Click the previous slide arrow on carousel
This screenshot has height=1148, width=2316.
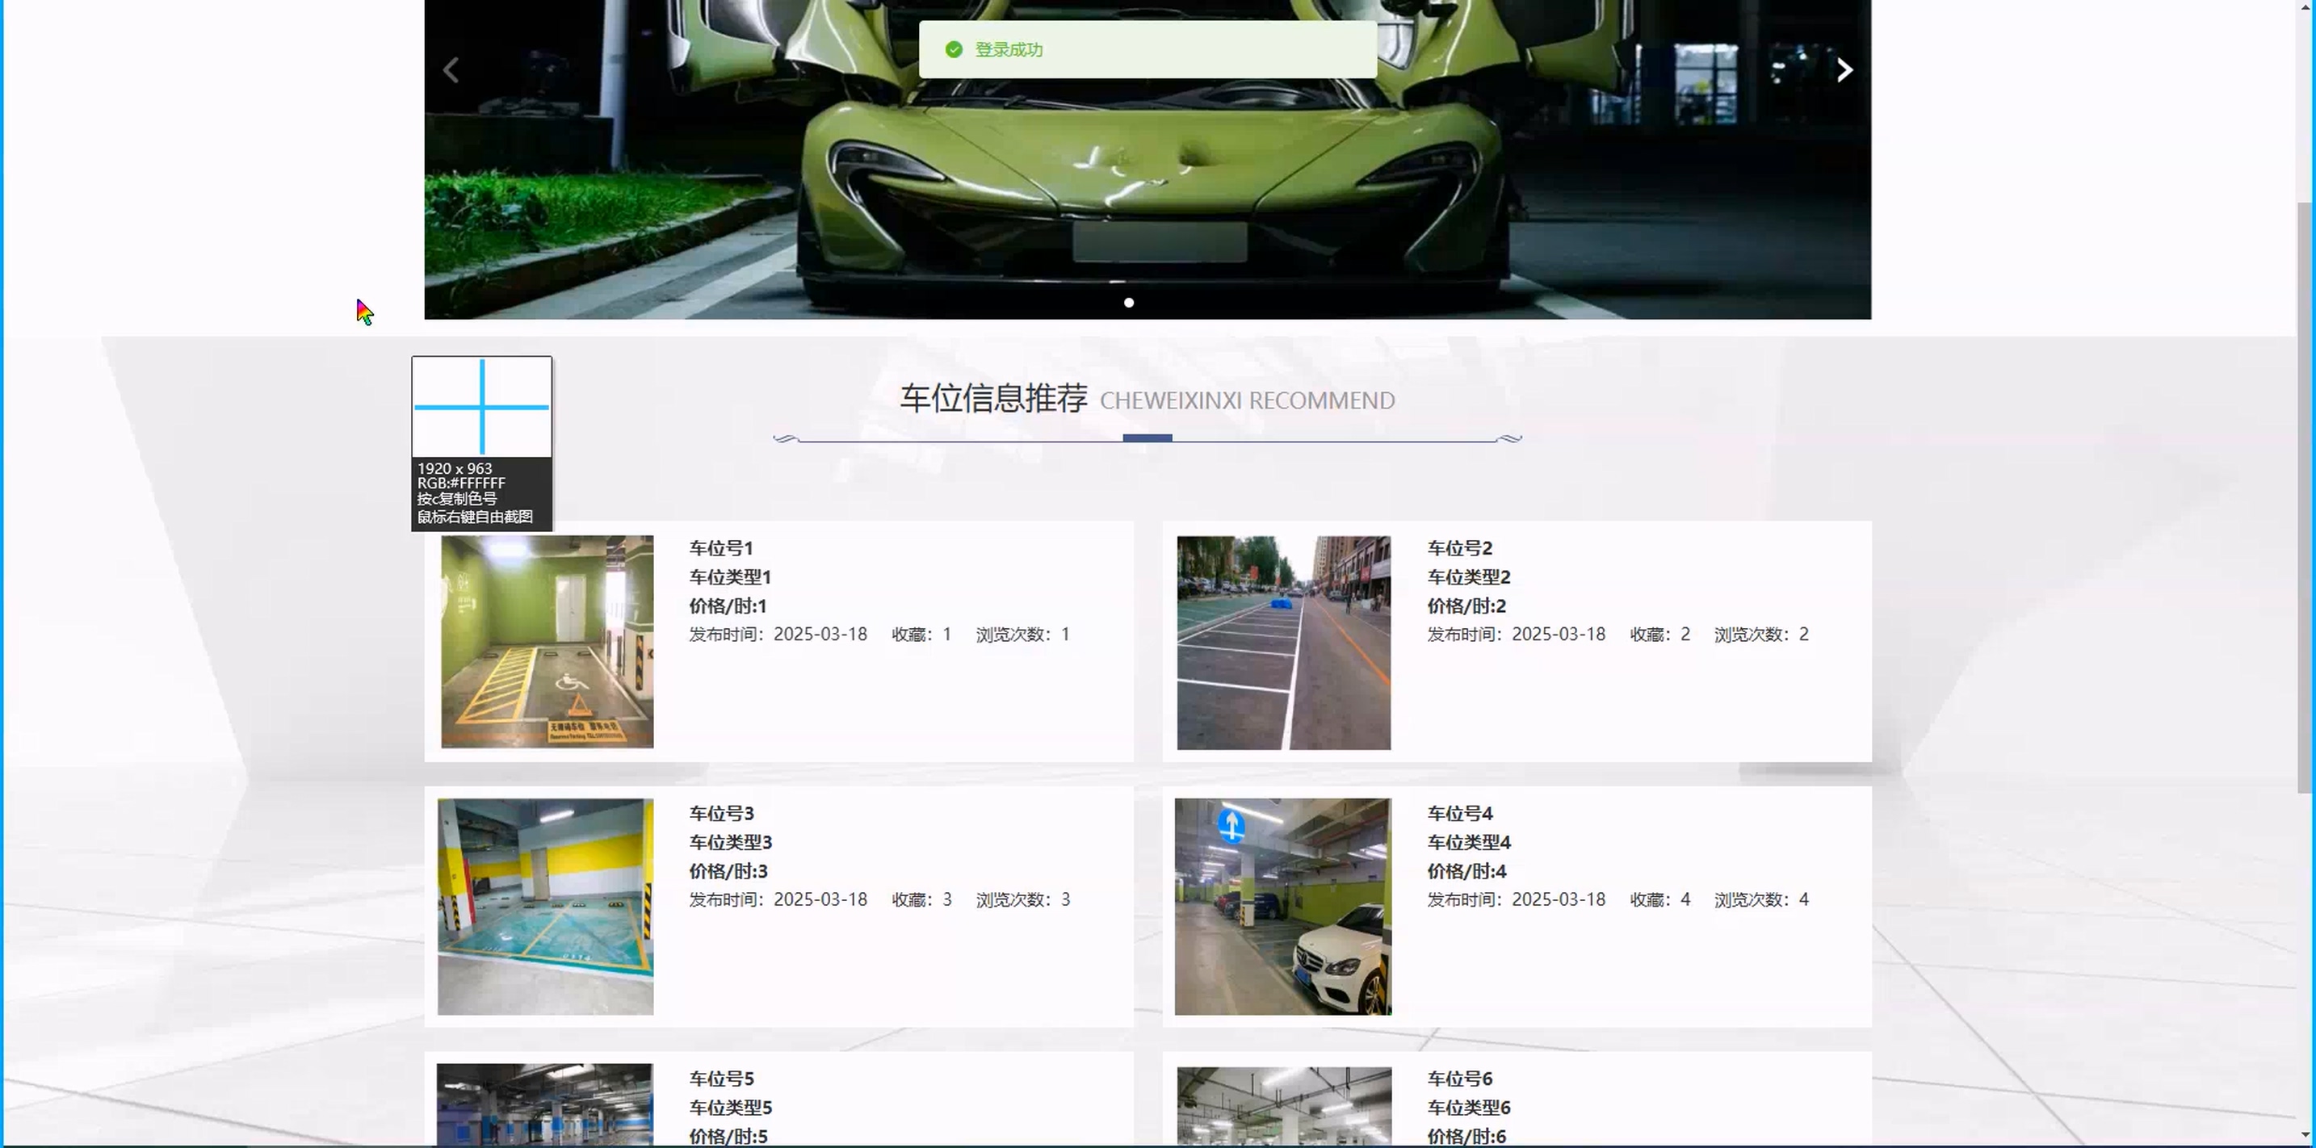(451, 70)
